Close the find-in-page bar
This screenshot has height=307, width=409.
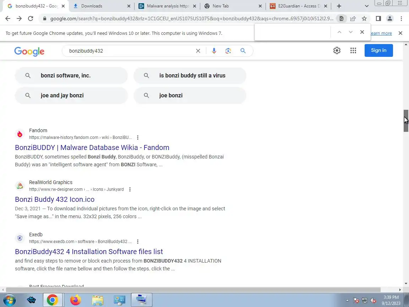pyautogui.click(x=362, y=32)
